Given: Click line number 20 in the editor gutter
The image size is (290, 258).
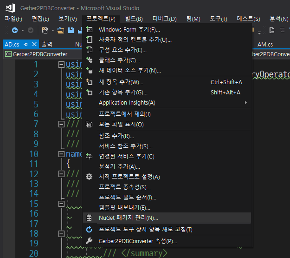Looking at the screenshot, I should point(34,253).
